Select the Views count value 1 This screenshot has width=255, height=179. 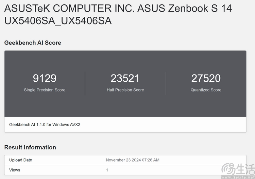click(x=107, y=170)
